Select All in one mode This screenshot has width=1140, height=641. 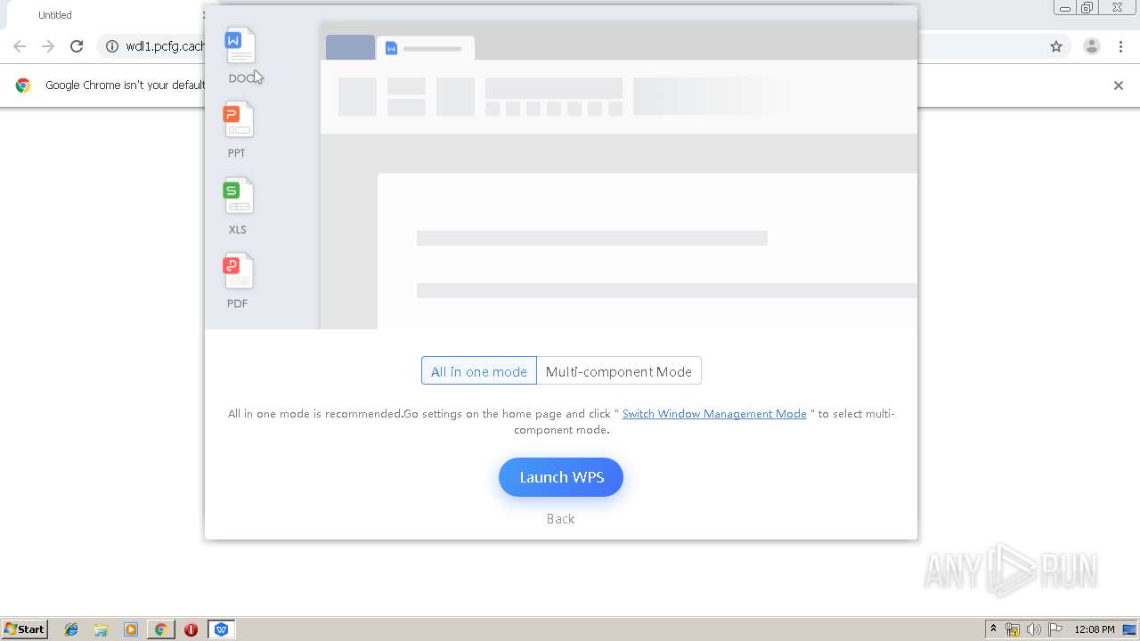479,371
